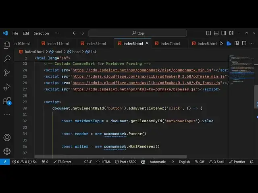Open the vfs_fonts.js CDN link
Image resolution: width=258 pixels, height=193 pixels.
(146, 83)
